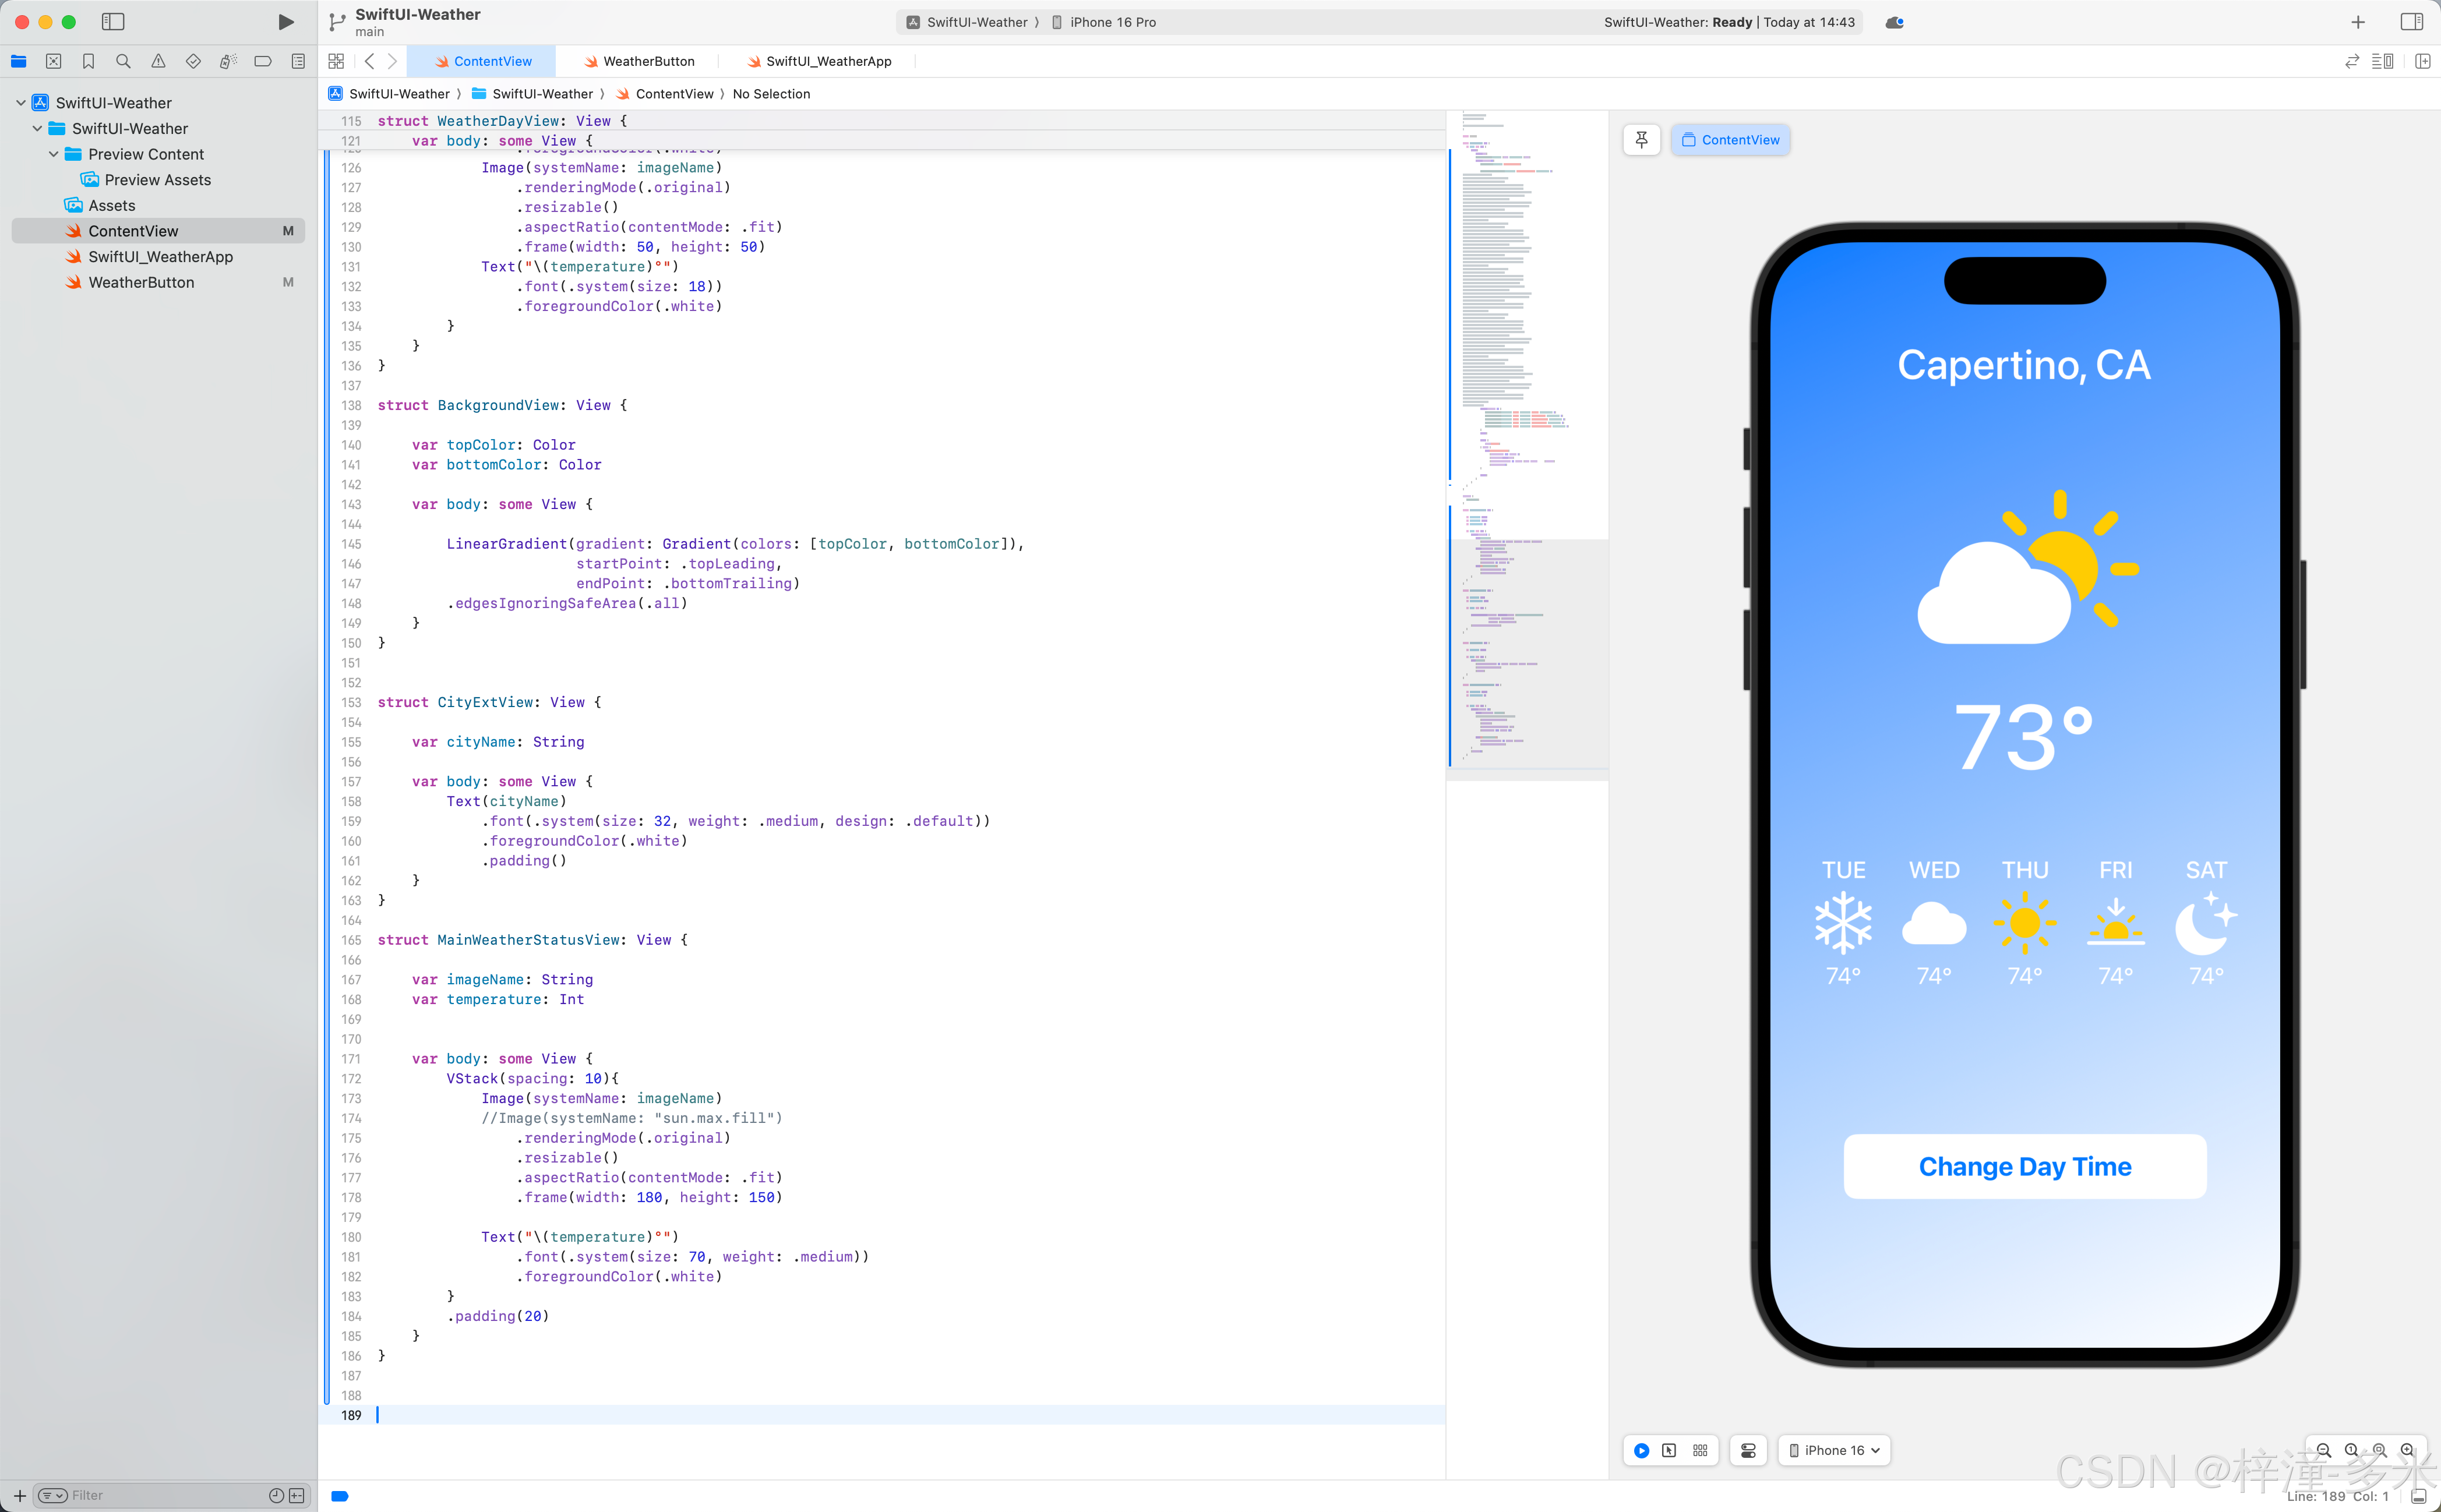Screen dimensions: 2441x1512
Task: Select the ContentView preview chip
Action: click(1730, 140)
